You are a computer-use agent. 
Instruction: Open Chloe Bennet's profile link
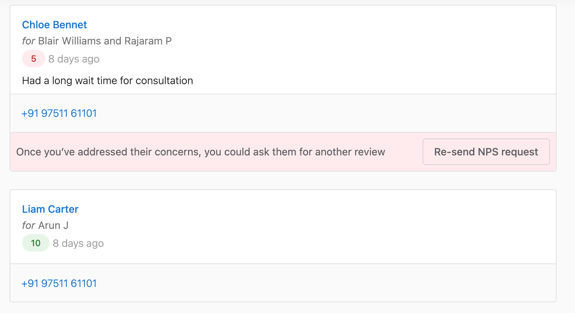click(54, 25)
